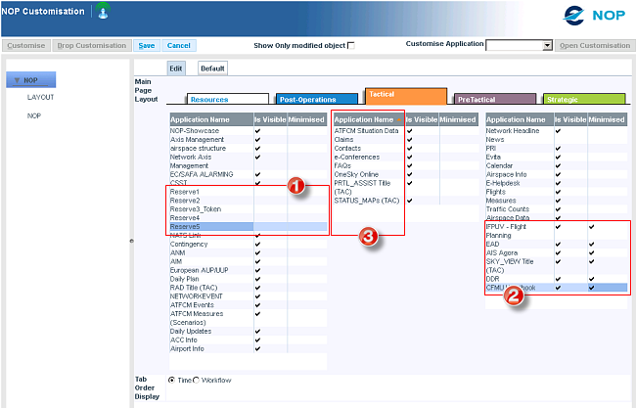The height and width of the screenshot is (408, 636).
Task: Collapse the NOP tree node
Action: pos(17,80)
